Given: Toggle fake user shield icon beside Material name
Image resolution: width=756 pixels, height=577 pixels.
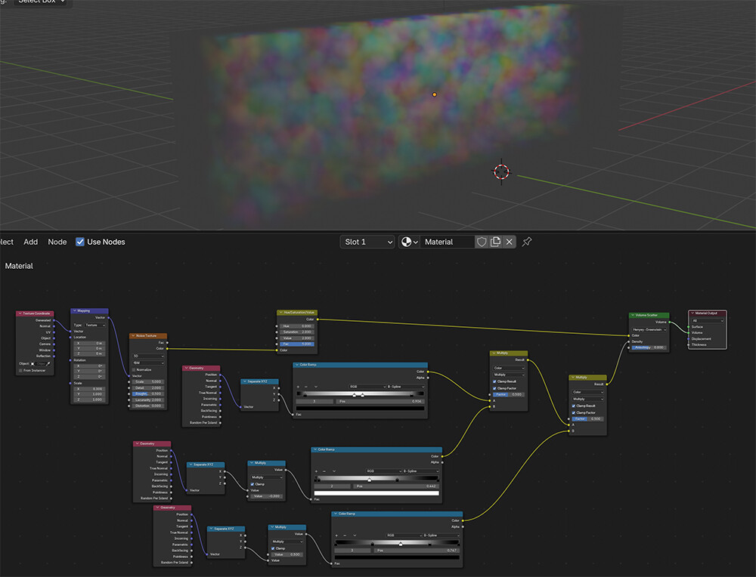Looking at the screenshot, I should click(481, 242).
